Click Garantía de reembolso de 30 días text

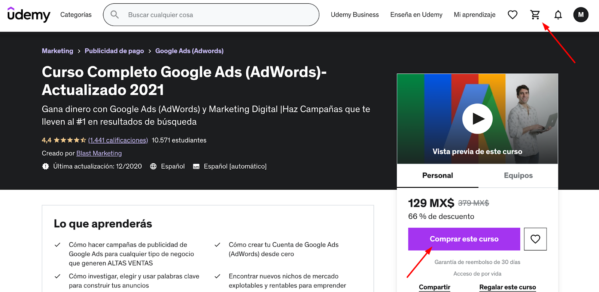(477, 262)
